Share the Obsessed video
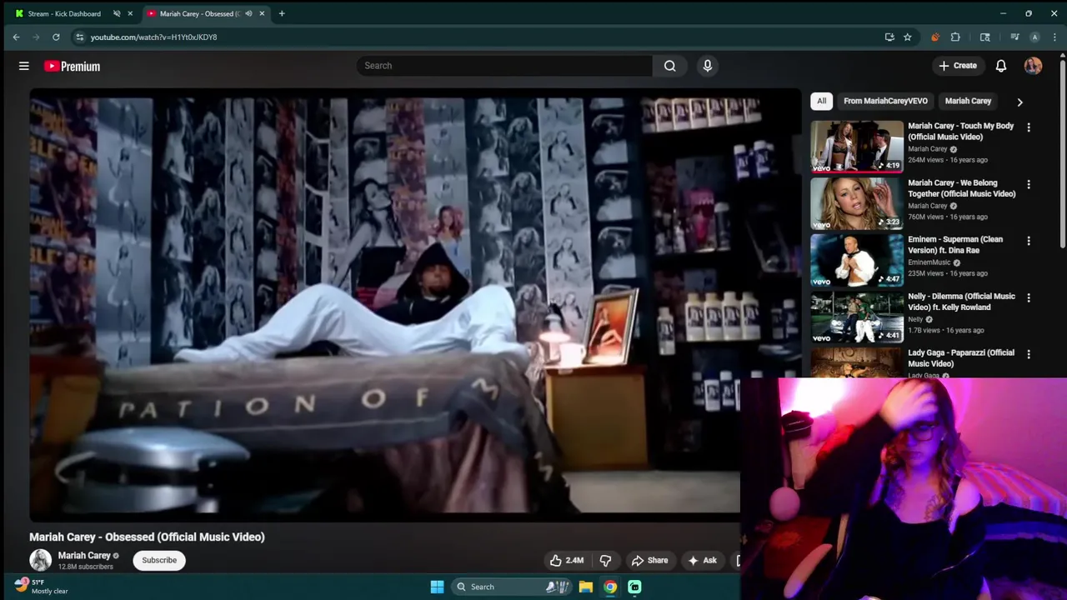 coord(650,560)
